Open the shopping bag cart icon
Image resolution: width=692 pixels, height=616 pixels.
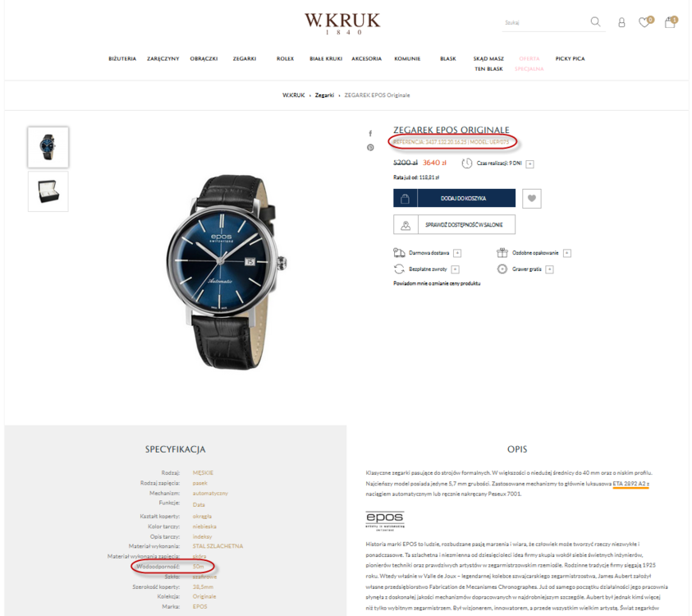671,21
